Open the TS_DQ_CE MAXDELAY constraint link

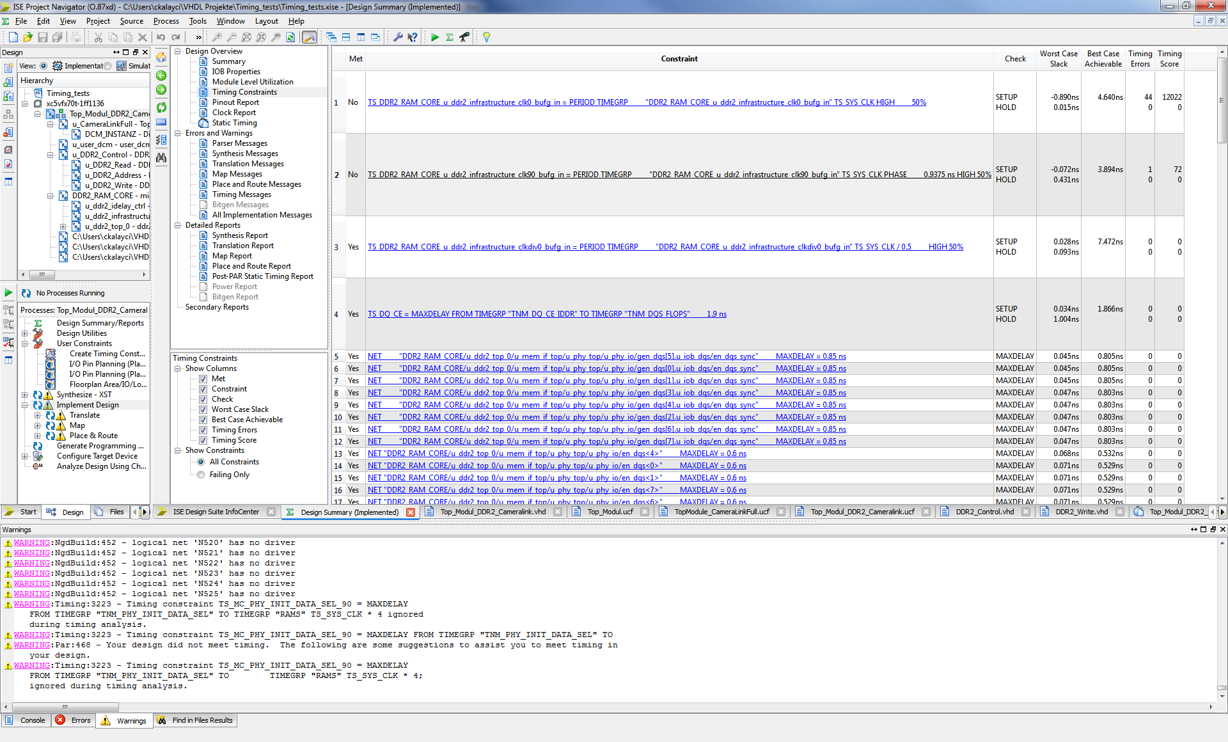tap(547, 314)
